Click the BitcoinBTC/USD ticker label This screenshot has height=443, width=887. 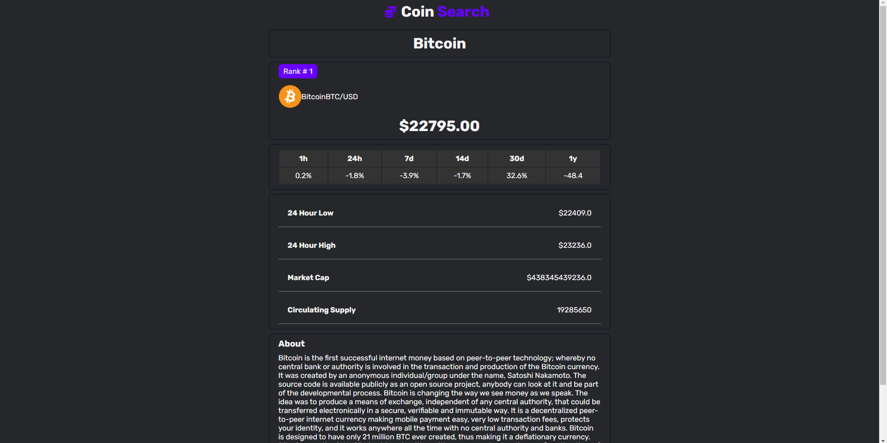[x=329, y=97]
